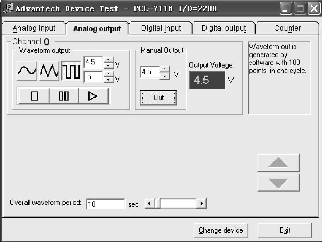Decrease the waveform high voltage 4.5 value
Screen dimensions: 322x242
(108, 65)
